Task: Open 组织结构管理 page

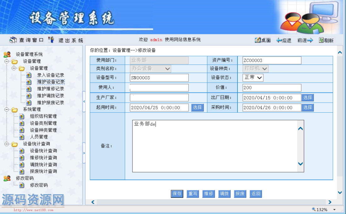Action: (43, 116)
